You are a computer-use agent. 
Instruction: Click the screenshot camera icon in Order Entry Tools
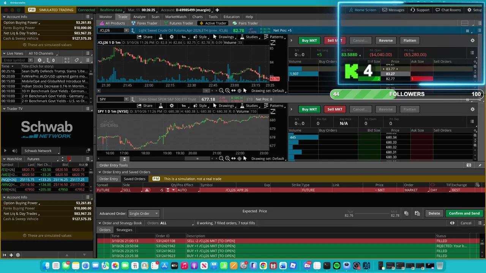click(469, 165)
